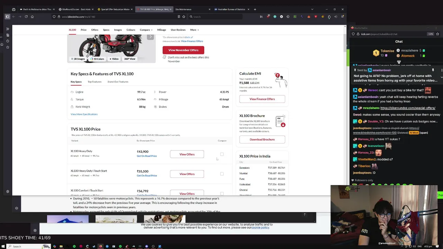Open Compare dropdown in bike nav bar
The width and height of the screenshot is (443, 249).
pyautogui.click(x=146, y=30)
